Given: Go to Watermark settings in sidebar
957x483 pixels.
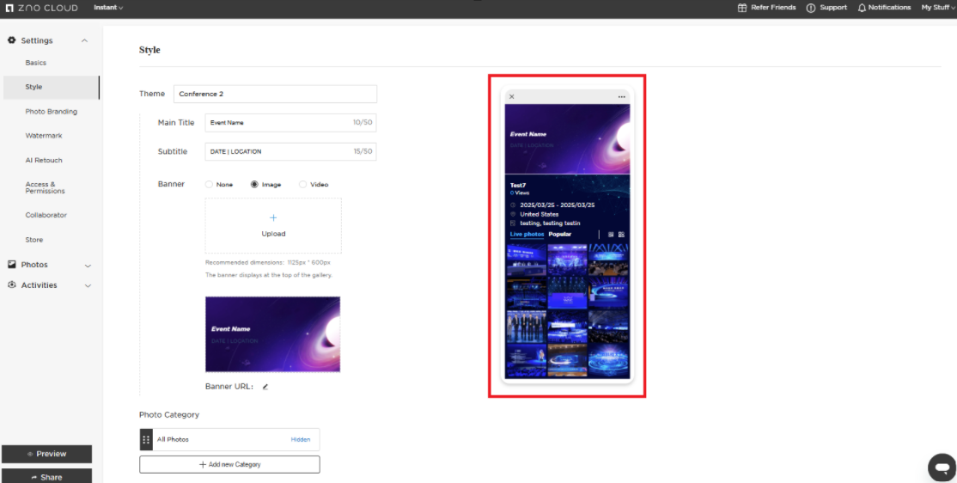Looking at the screenshot, I should point(44,136).
